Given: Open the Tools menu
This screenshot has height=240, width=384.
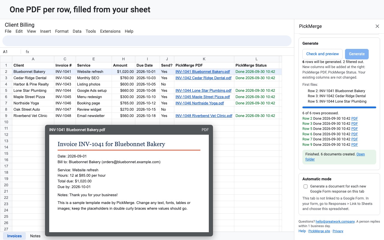Looking at the screenshot, I should click(91, 31).
